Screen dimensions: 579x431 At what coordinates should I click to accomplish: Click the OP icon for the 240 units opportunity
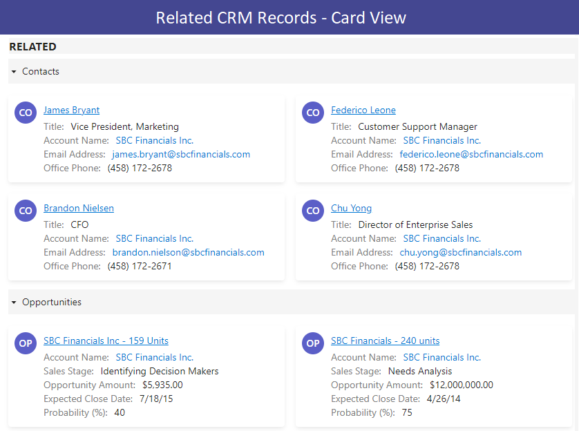tap(313, 343)
